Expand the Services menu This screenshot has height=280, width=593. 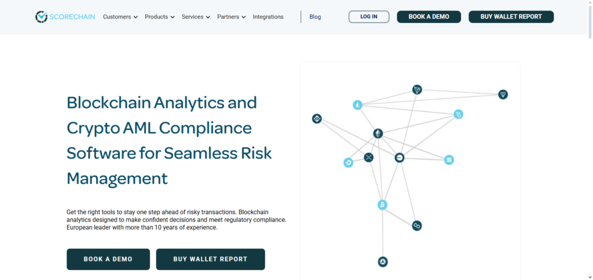coord(196,17)
